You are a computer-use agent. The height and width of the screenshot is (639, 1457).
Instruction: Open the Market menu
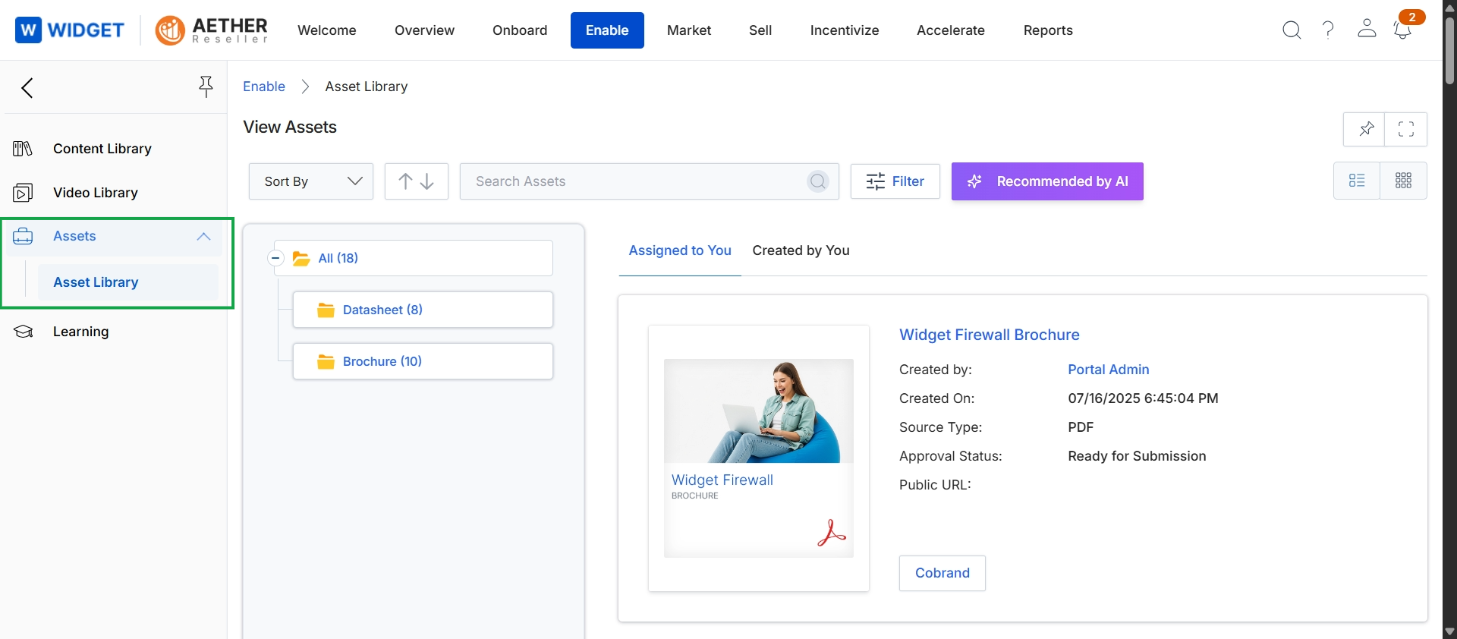689,30
